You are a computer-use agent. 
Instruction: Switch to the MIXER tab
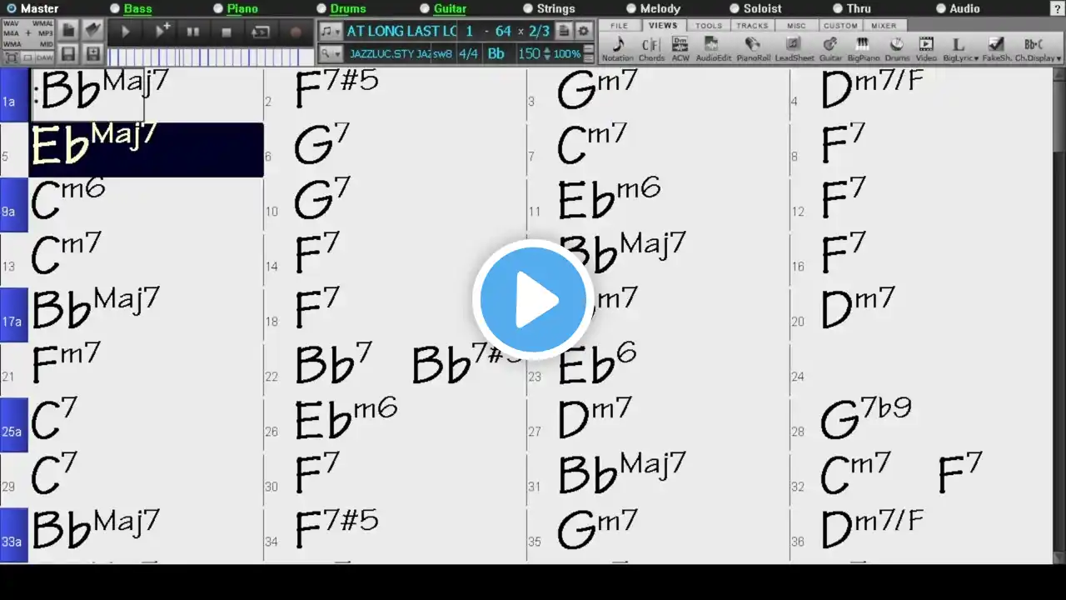click(884, 26)
